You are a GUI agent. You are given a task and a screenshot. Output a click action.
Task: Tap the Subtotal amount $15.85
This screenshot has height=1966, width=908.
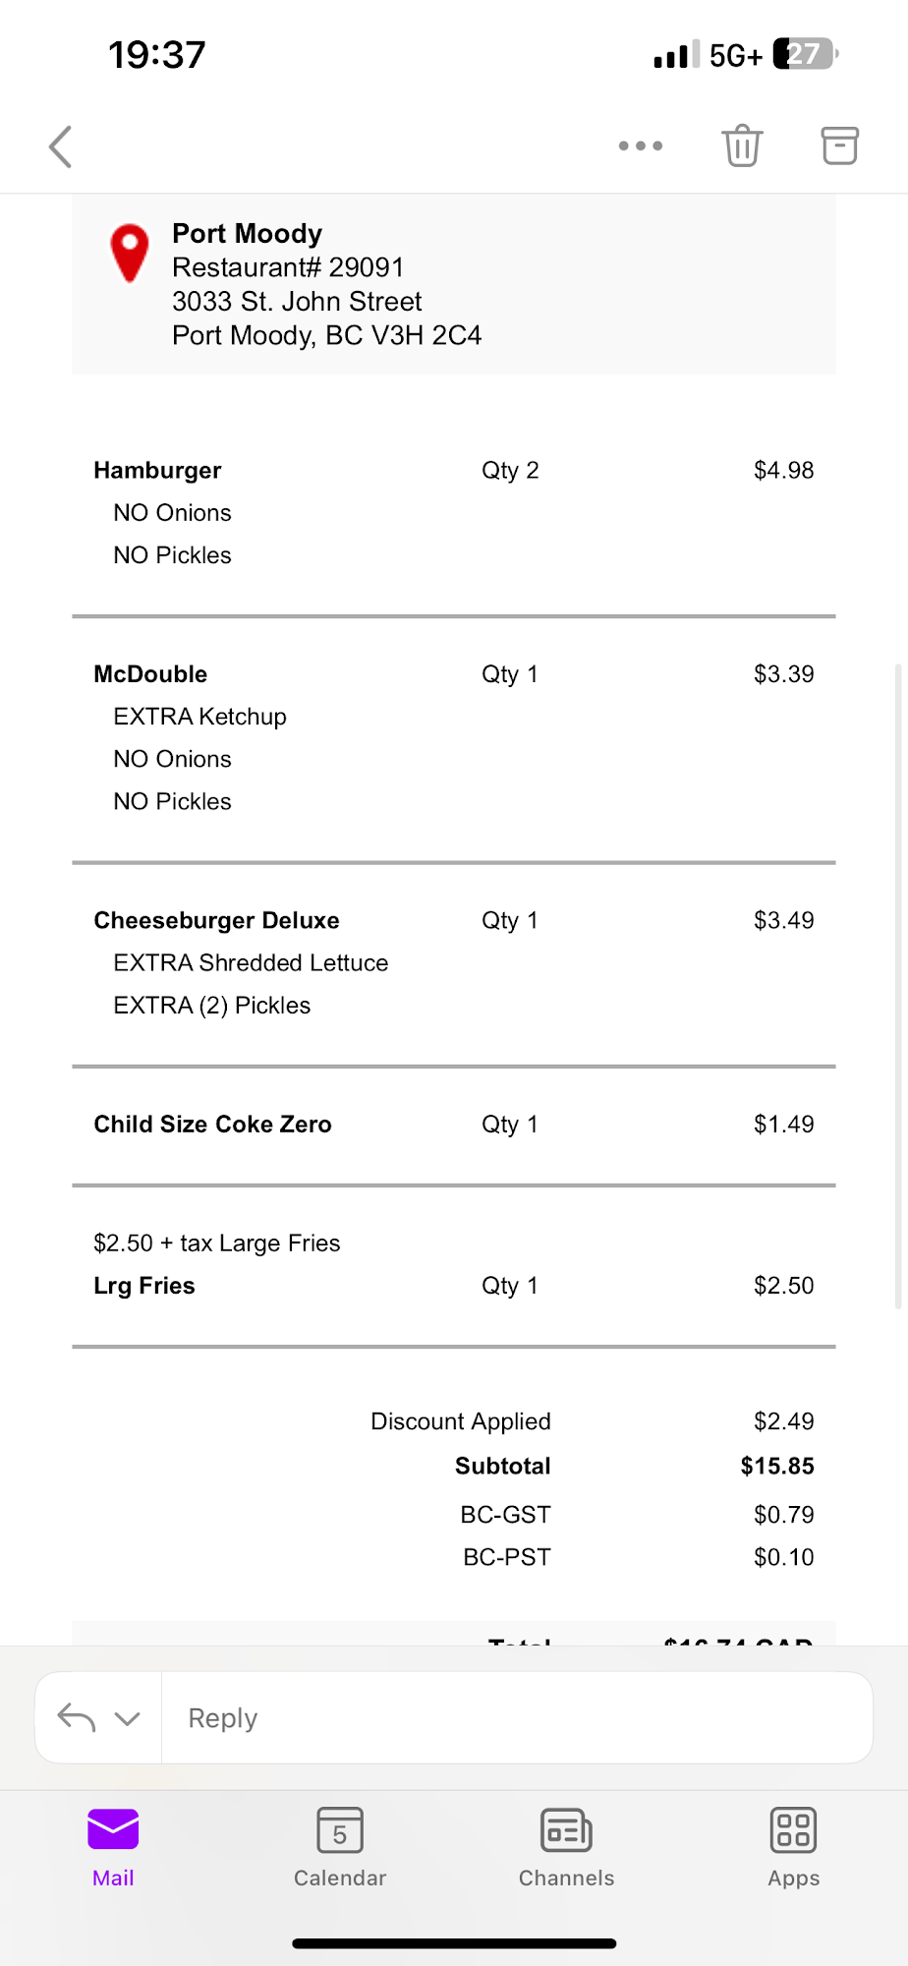point(776,1466)
